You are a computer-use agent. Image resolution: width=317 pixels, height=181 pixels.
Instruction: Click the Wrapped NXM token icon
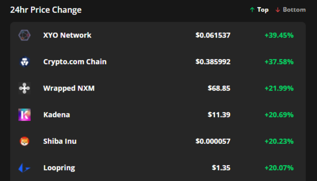pos(24,88)
